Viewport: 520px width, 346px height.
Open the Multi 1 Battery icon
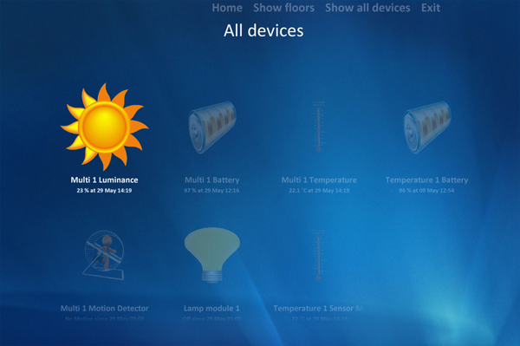coord(212,127)
